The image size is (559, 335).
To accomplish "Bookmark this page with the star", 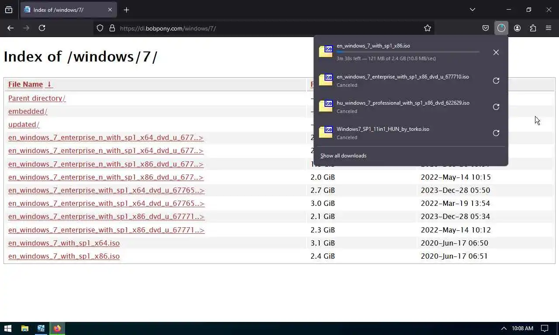I will [x=428, y=28].
